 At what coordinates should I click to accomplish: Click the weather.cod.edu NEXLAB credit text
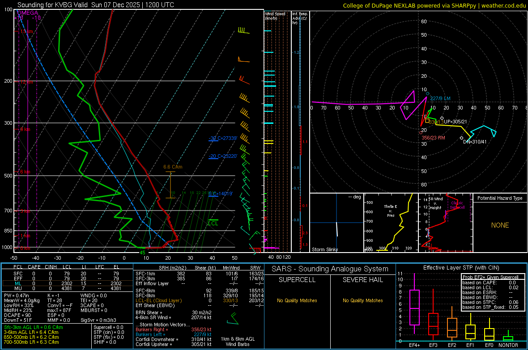click(434, 5)
